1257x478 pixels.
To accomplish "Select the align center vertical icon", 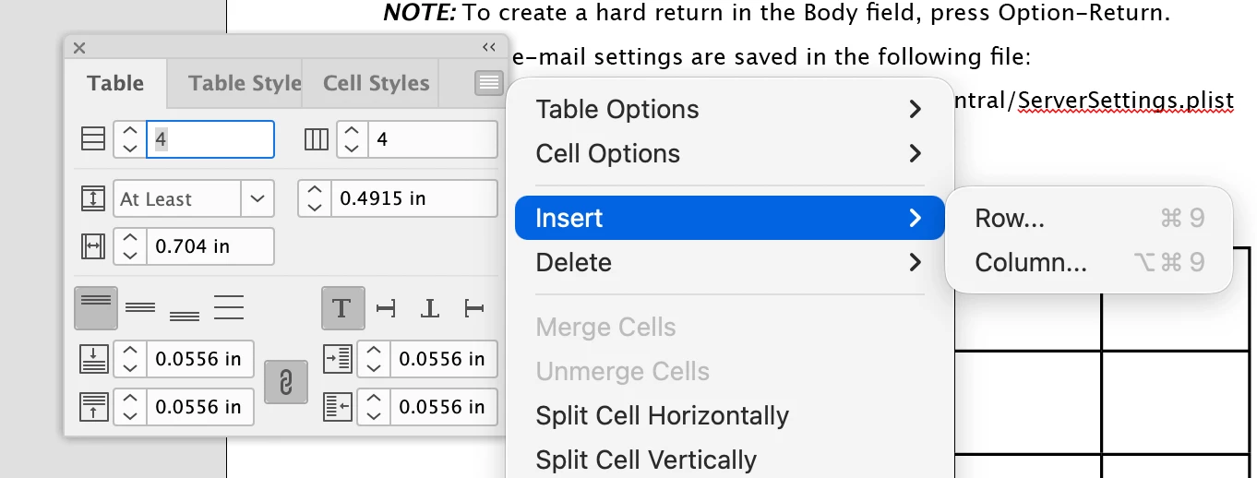I will pos(140,307).
